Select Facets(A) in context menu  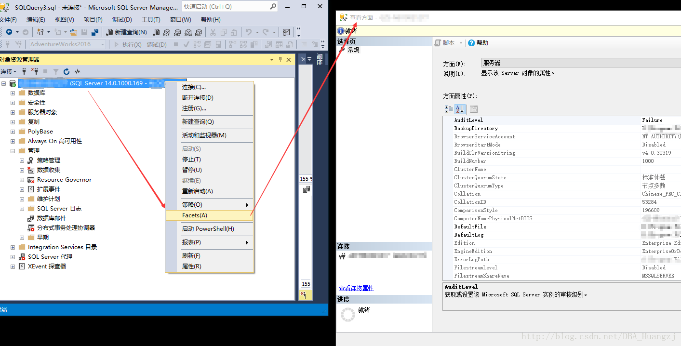[x=209, y=215]
